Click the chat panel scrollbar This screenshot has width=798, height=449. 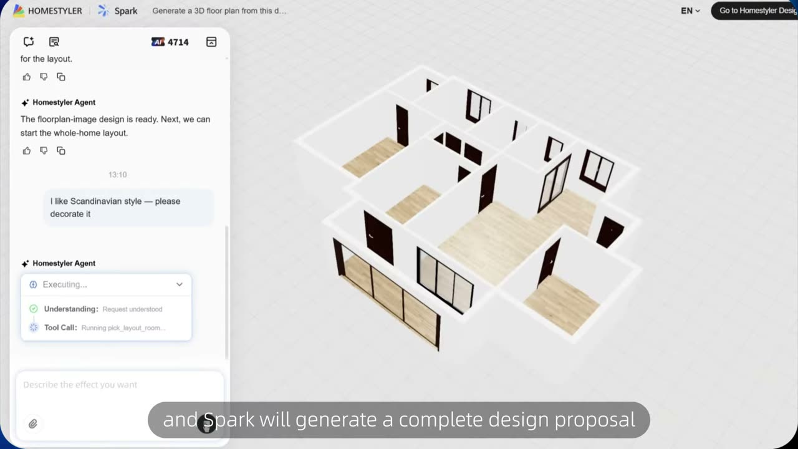pos(226,293)
